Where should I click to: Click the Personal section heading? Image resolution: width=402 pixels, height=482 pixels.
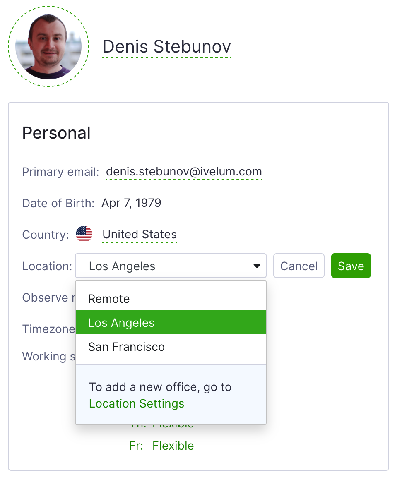click(56, 133)
